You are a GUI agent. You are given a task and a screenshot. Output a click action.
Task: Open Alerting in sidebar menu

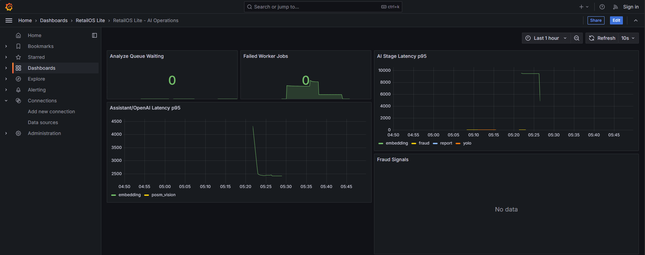[37, 90]
